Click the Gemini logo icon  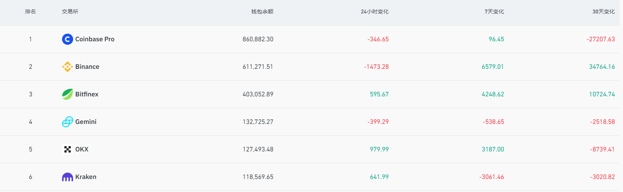pyautogui.click(x=67, y=122)
